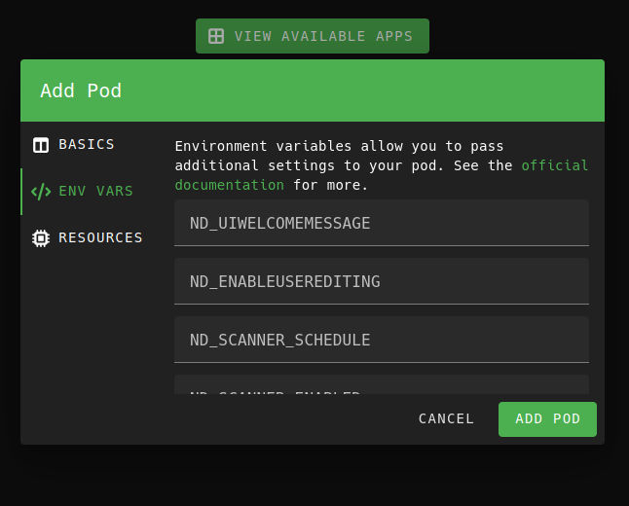Click the Resources chip icon
Screen dimensions: 629x506
[x=41, y=238]
